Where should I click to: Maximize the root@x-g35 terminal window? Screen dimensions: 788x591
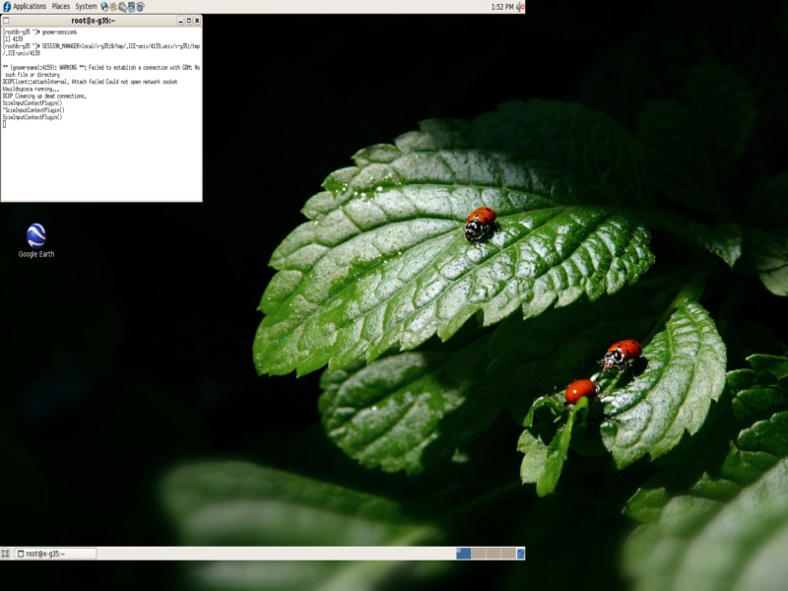188,21
